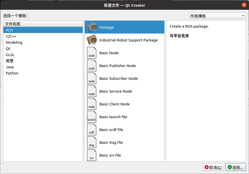Select the Java category
This screenshot has height=174, width=249.
tap(43, 67)
